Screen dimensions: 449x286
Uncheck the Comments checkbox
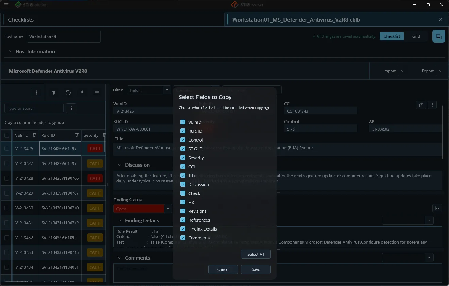[x=183, y=238]
